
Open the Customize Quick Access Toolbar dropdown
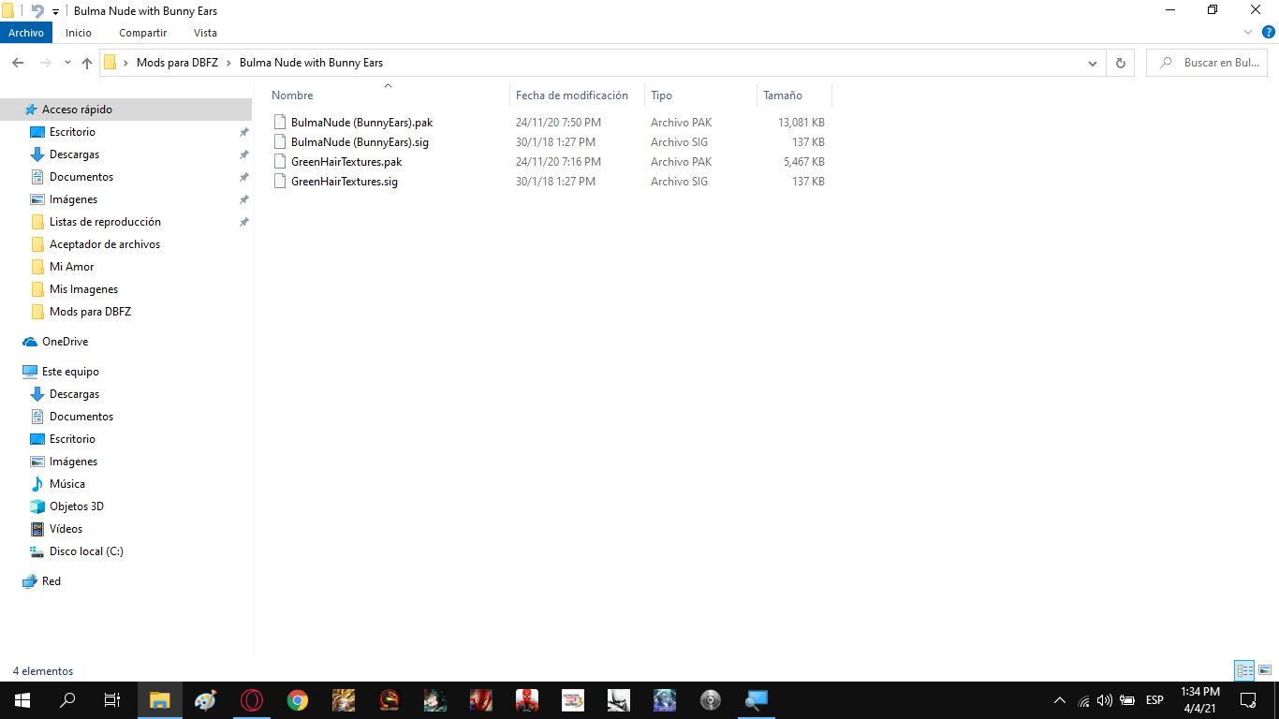click(x=55, y=11)
